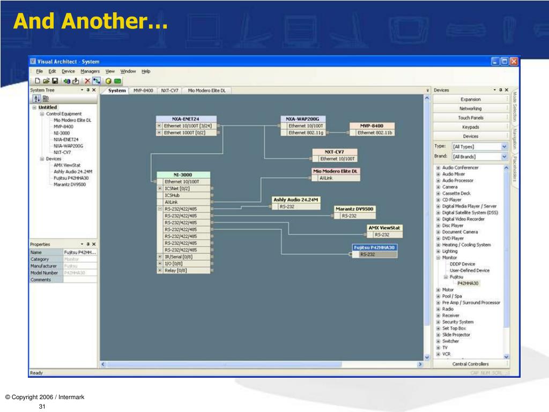
Task: Click the AMX ViewStat block header
Action: tap(384, 227)
